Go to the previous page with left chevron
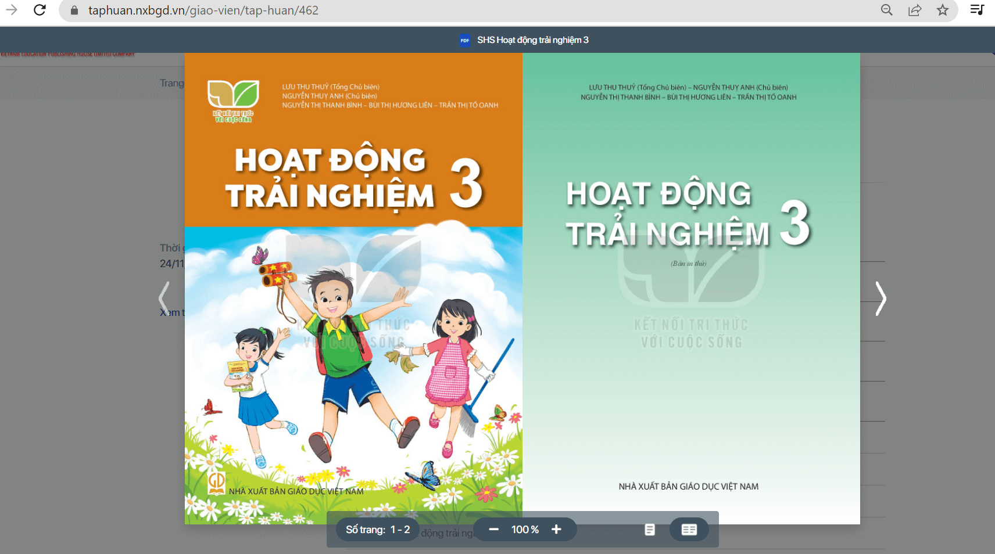The width and height of the screenshot is (995, 554). point(164,298)
